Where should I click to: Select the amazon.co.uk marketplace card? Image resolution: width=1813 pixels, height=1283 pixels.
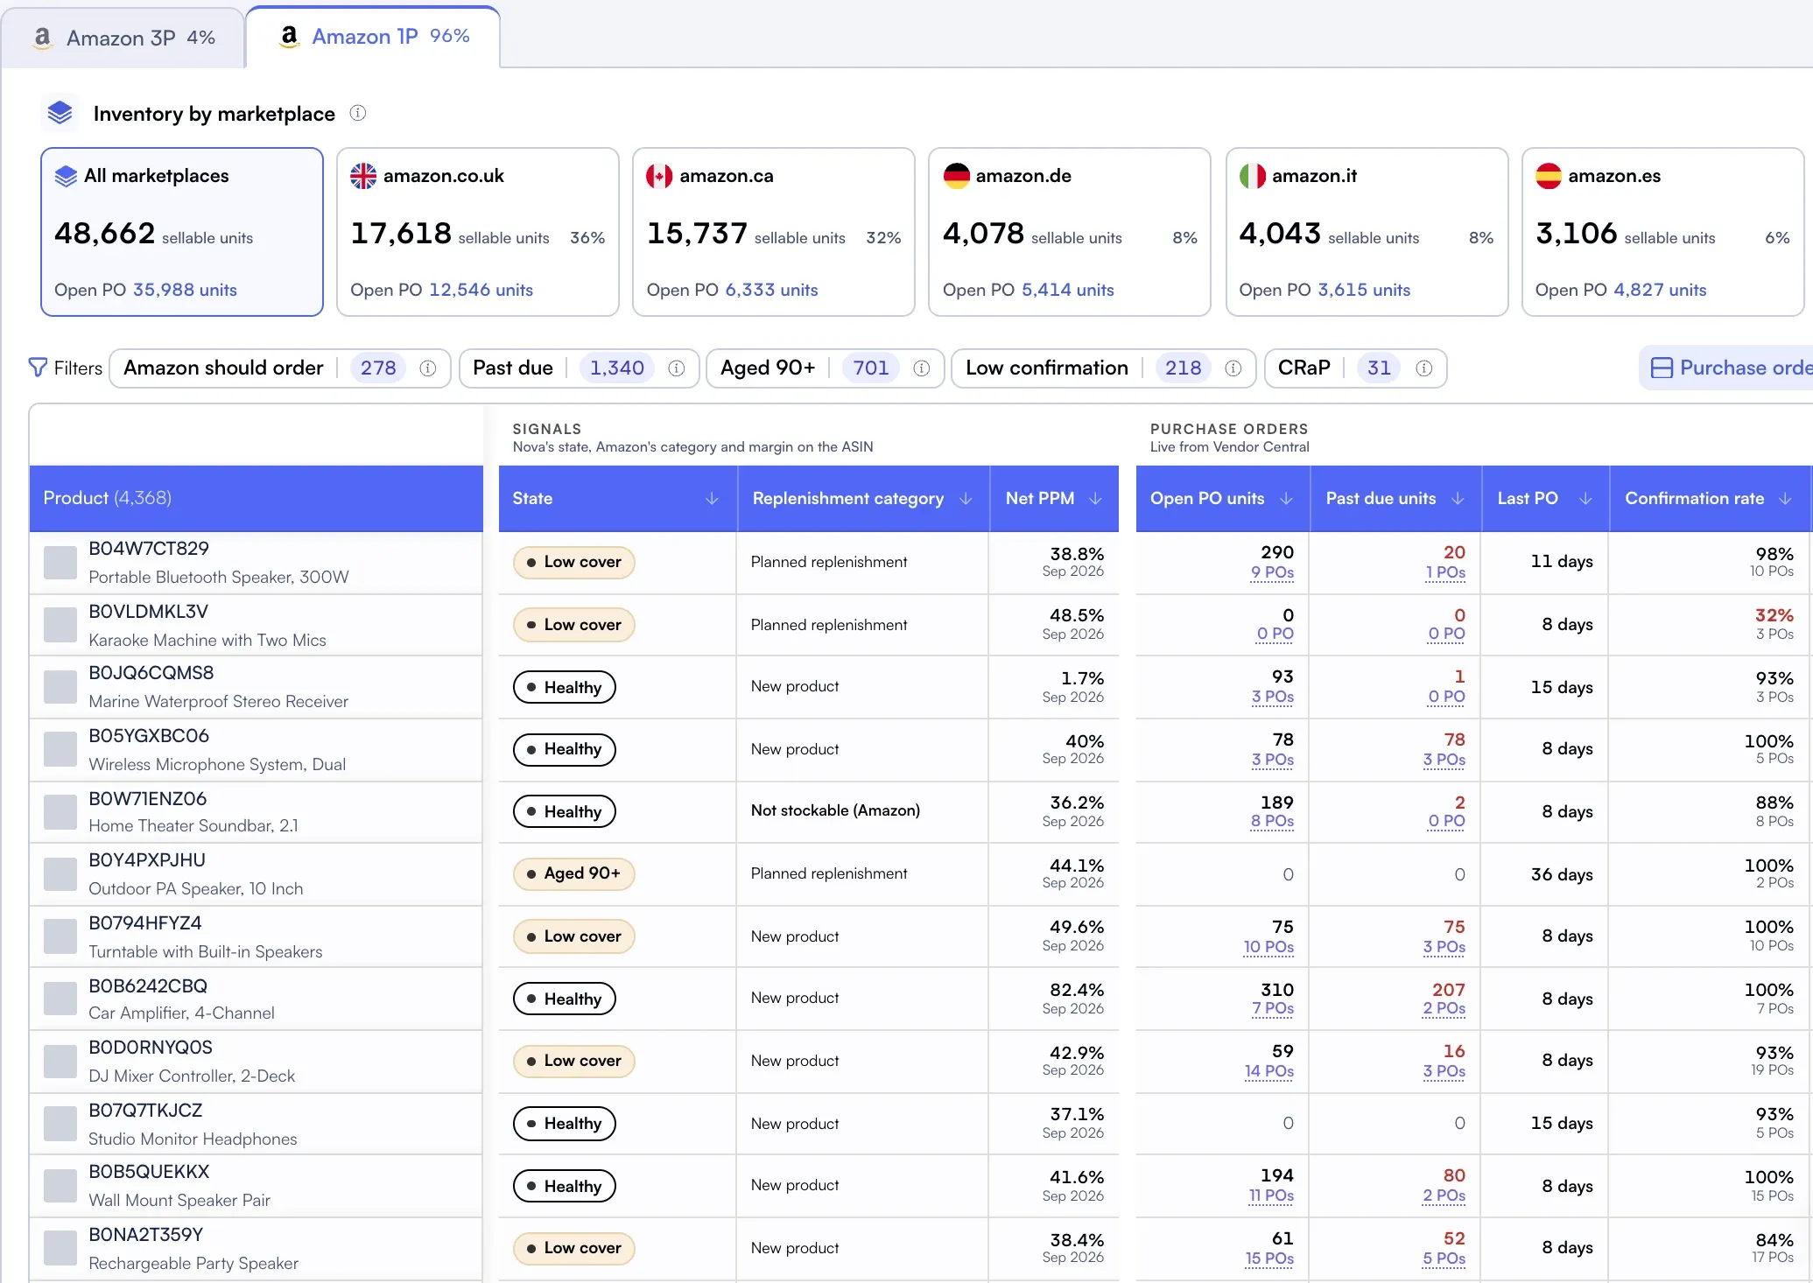click(x=478, y=232)
